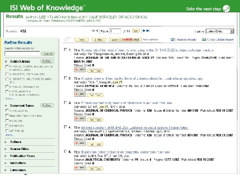Open the Analyze Results icon link
The height and width of the screenshot is (180, 240).
173,40
